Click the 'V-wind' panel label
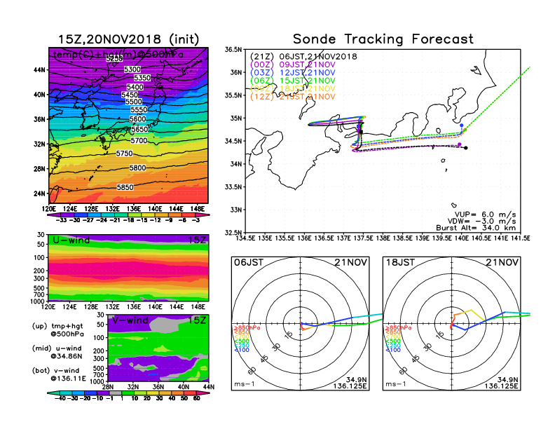Screen dimensions: 555x429 pos(130,320)
